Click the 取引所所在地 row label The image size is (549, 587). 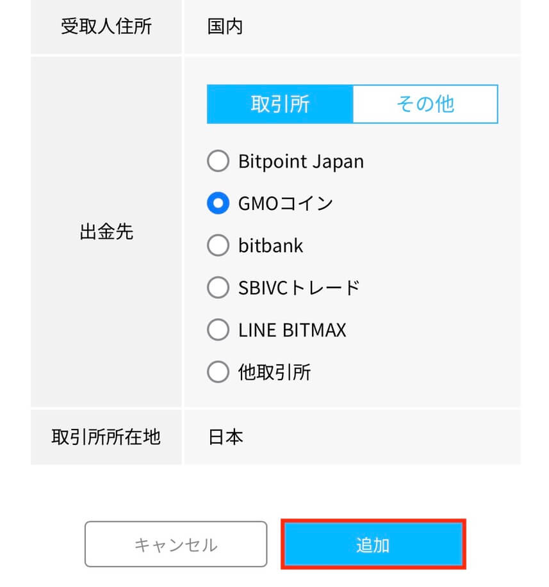point(105,437)
